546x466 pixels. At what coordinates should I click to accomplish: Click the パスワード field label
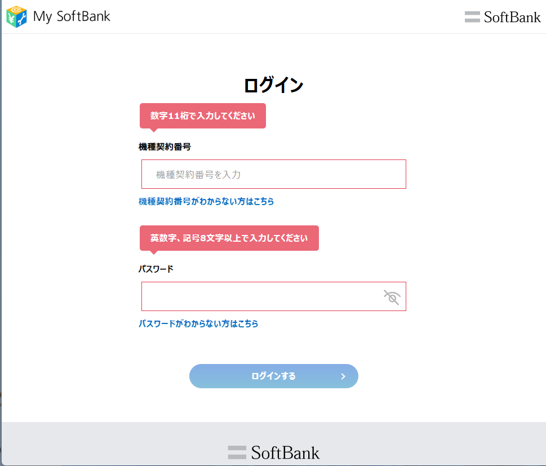click(156, 269)
